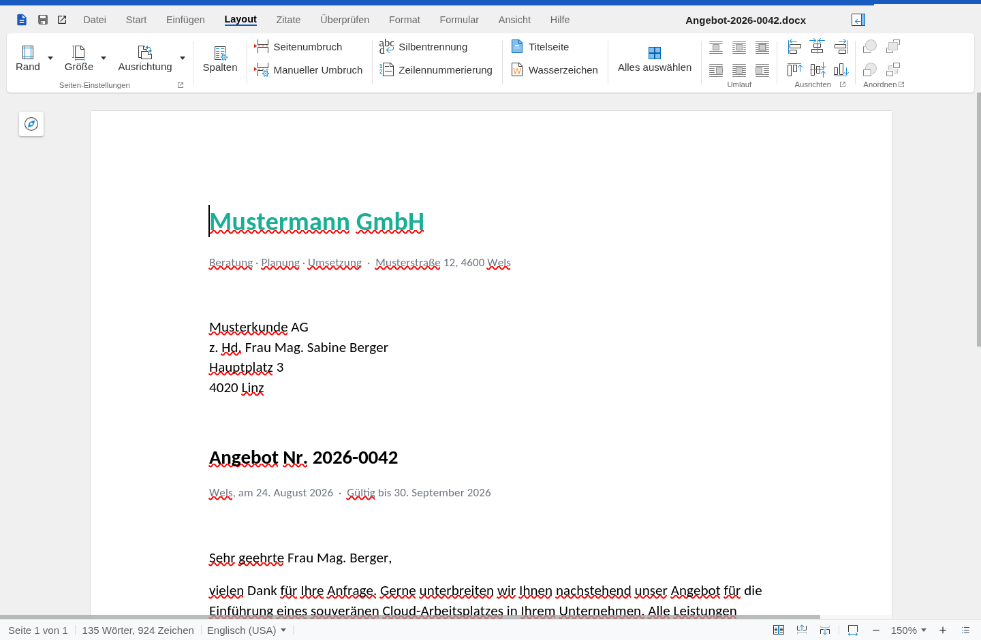This screenshot has width=981, height=640.
Task: Click the 'Angebot Nr. 2026-0042' heading
Action: 303,458
